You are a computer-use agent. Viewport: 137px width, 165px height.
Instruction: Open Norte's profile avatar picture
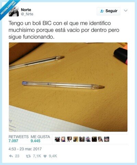pyautogui.click(x=14, y=12)
